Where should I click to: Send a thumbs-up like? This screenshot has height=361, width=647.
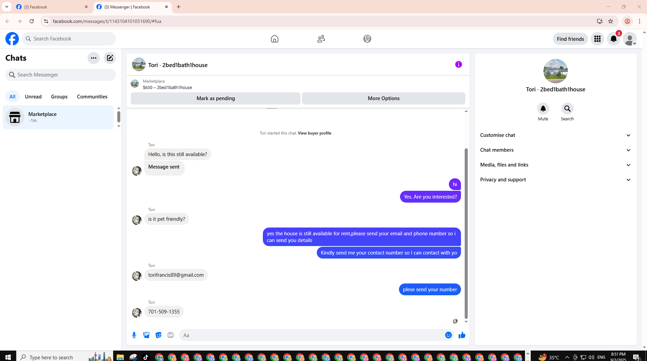pos(462,335)
